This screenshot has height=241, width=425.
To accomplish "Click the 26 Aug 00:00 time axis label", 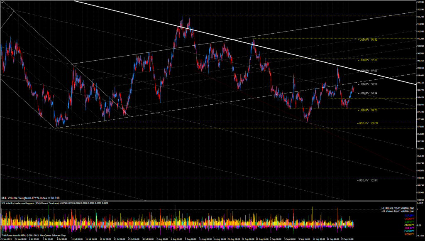I will coord(247,239).
